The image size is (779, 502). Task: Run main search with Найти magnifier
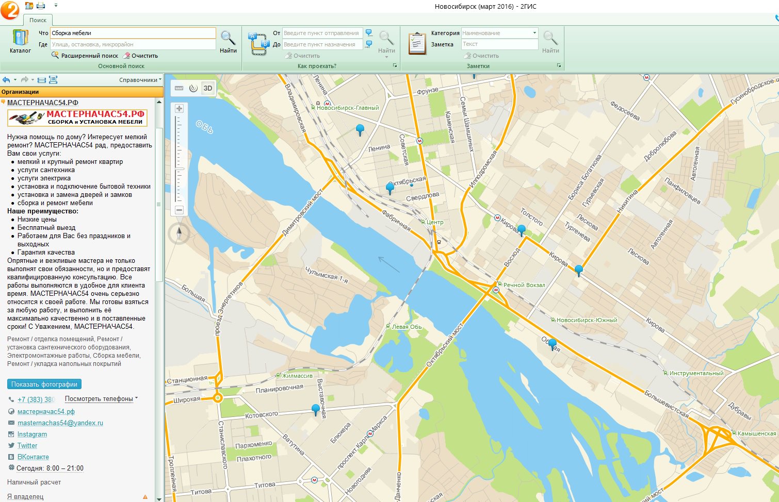[x=228, y=42]
